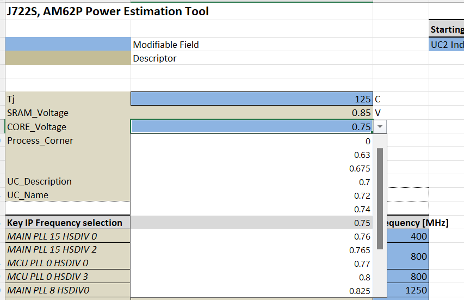The width and height of the screenshot is (464, 300).
Task: Click the MCU PLL 0 HSDIV 0 row
Action: (x=68, y=263)
